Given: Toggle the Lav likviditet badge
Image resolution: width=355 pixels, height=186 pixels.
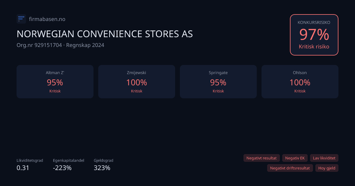Looking at the screenshot, I should 324,158.
